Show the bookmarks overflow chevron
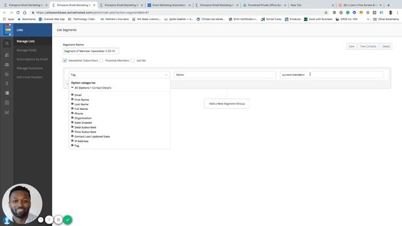Screen dimensions: 402x226 click(x=368, y=19)
